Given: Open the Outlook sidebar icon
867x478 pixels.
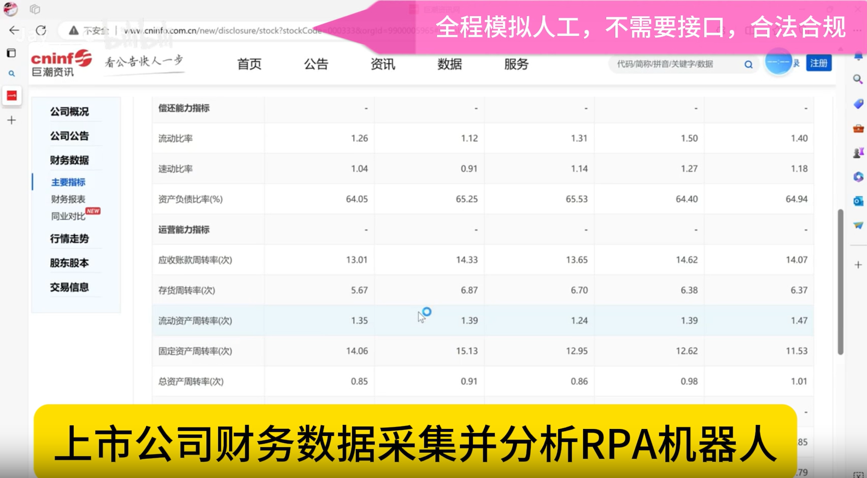Looking at the screenshot, I should [858, 201].
